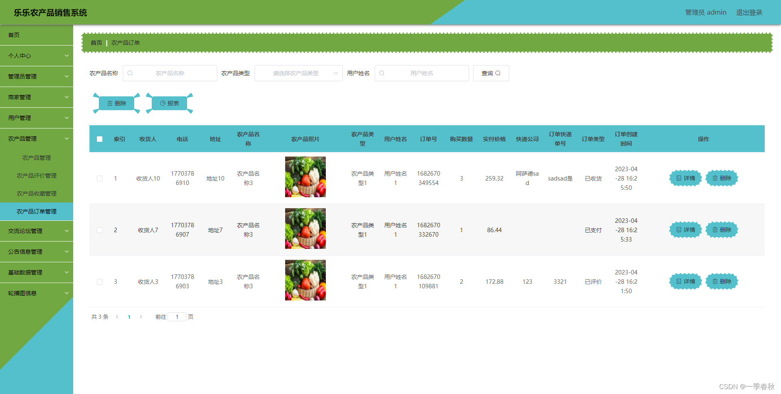Viewport: 781px width, 394px height.
Task: Focus the 用户姓名 search input
Action: (x=422, y=73)
